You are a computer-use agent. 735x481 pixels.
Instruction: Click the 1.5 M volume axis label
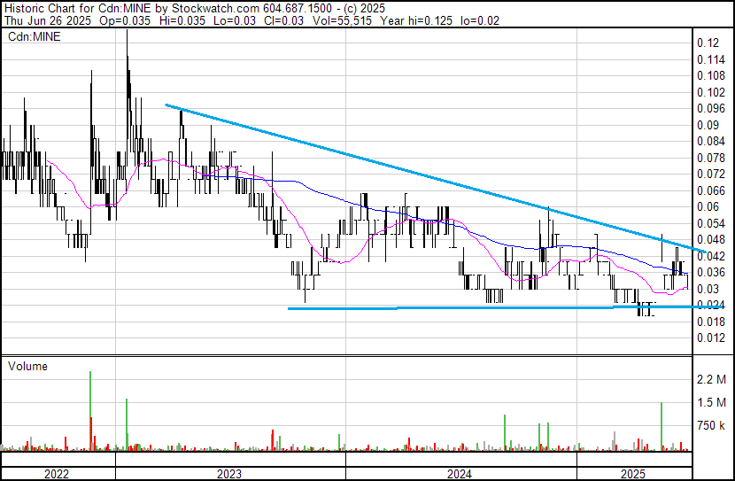(x=711, y=402)
